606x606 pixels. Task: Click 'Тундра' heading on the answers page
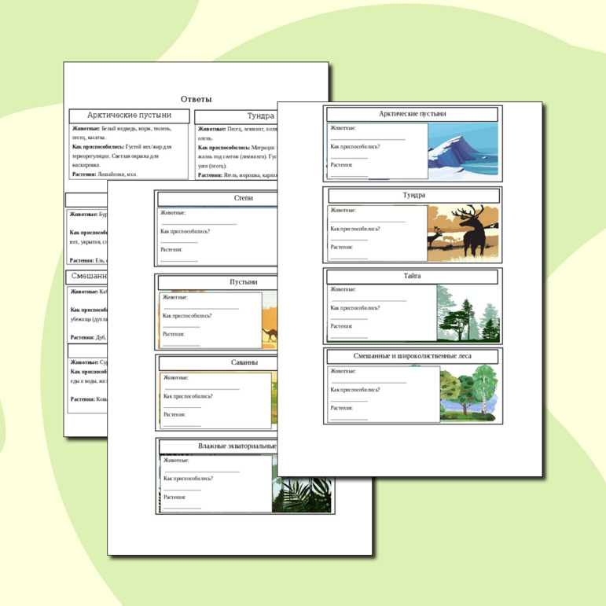coord(259,116)
